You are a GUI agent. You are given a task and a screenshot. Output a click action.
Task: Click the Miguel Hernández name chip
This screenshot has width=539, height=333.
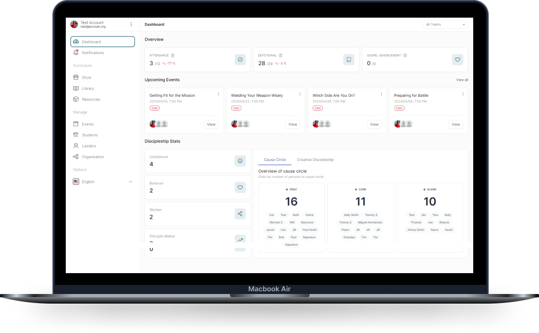[370, 222]
